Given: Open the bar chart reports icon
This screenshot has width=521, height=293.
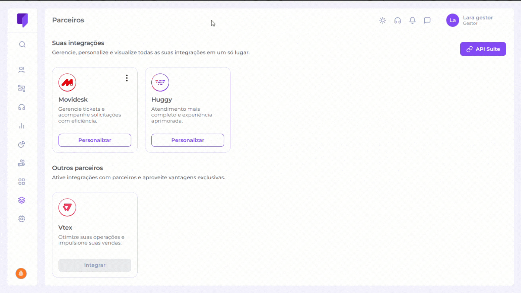Looking at the screenshot, I should point(22,126).
